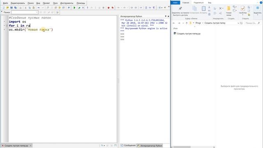This screenshot has width=263, height=148.
Task: Switch to the Поделиться ribbon tab
Action: tap(198, 2)
